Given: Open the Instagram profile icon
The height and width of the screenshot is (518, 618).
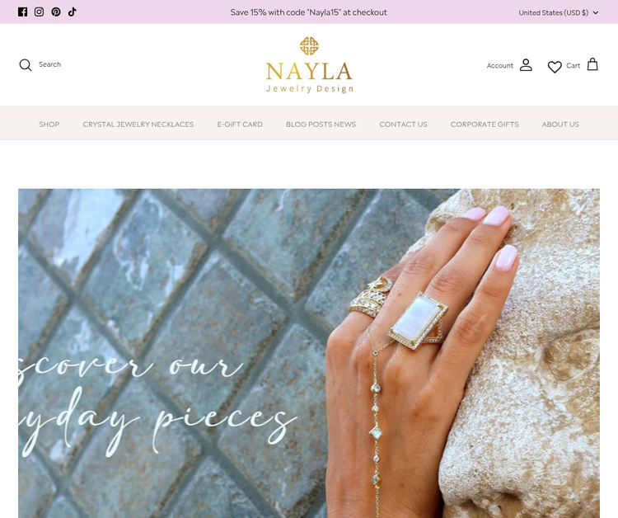Looking at the screenshot, I should [x=39, y=12].
